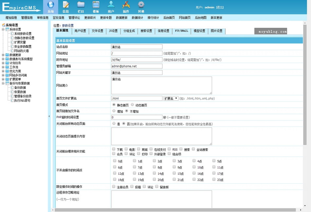This screenshot has width=311, height=212.
Task: Check the 注册会员 checkbox
Action: pyautogui.click(x=114, y=186)
